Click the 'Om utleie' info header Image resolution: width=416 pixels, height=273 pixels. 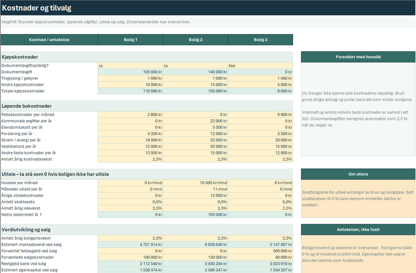358,174
